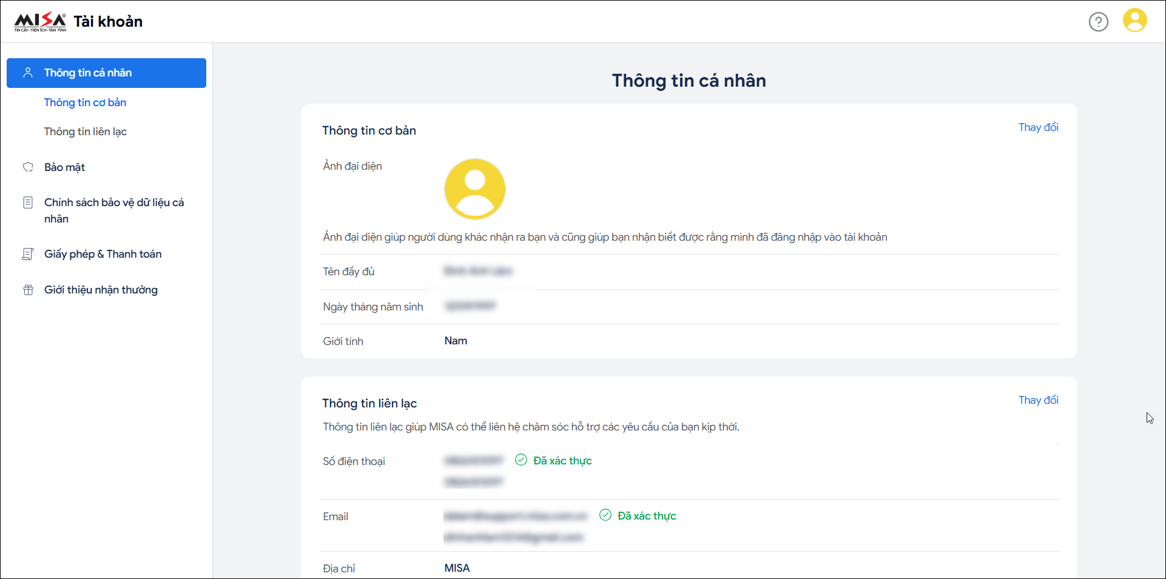Open the Bảo mật menu item
The image size is (1166, 579).
[x=64, y=167]
